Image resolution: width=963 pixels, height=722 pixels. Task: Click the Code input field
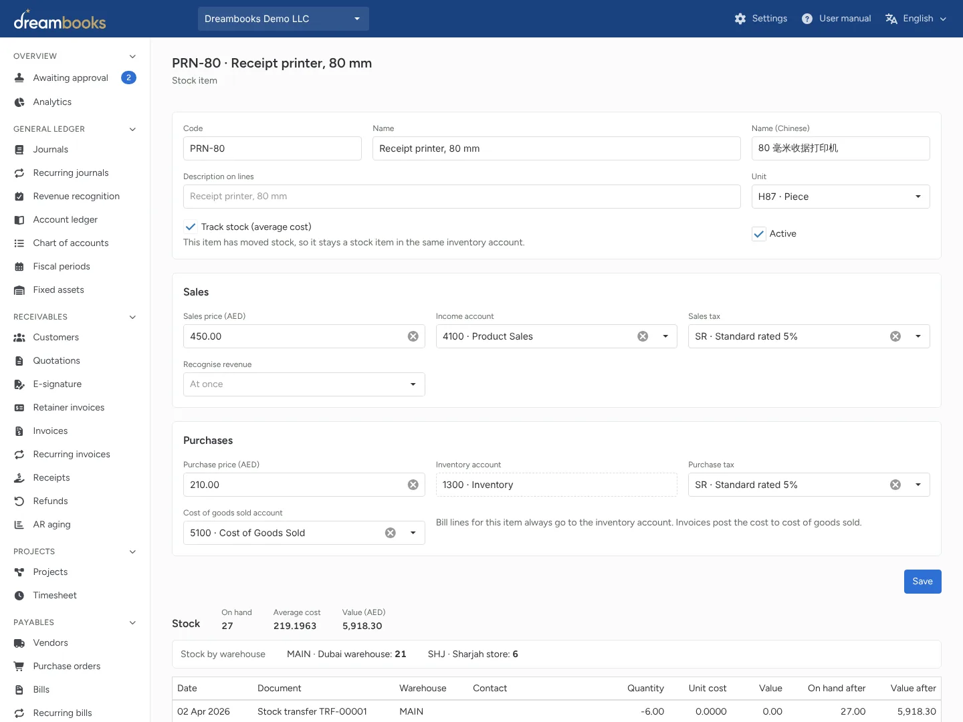[x=272, y=148]
